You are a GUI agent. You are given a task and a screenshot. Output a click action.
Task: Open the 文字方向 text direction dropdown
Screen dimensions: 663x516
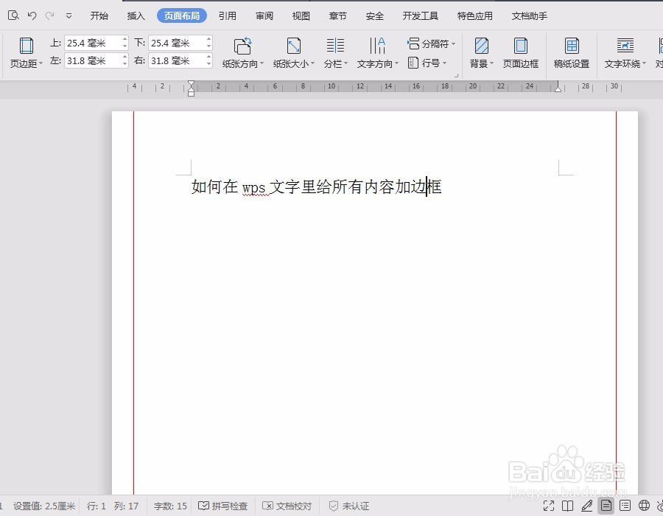pos(378,52)
